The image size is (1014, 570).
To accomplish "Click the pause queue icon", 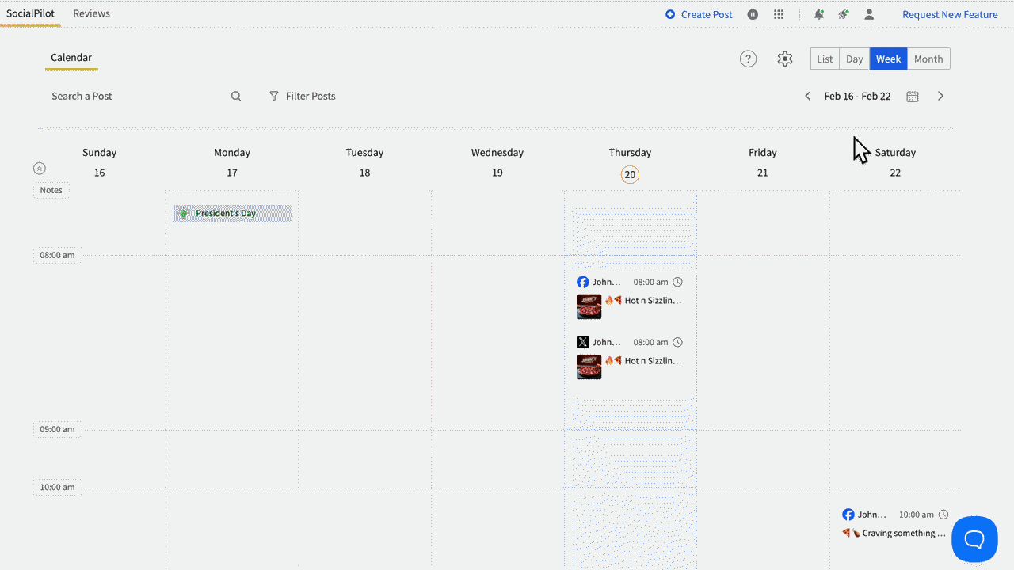I will [753, 14].
